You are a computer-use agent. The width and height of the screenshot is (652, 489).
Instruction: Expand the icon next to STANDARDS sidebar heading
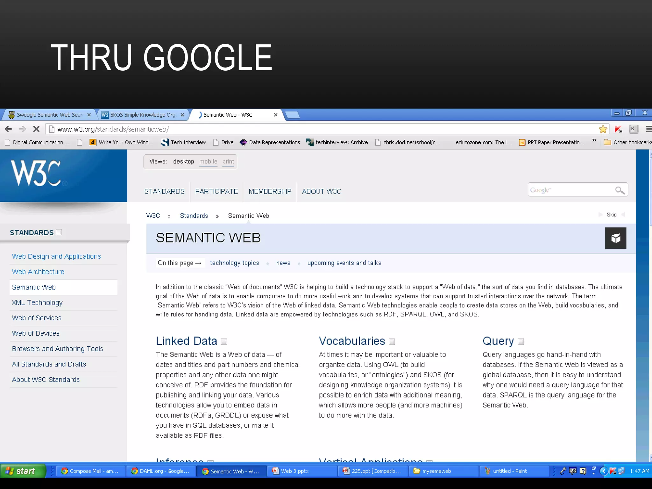coord(59,232)
